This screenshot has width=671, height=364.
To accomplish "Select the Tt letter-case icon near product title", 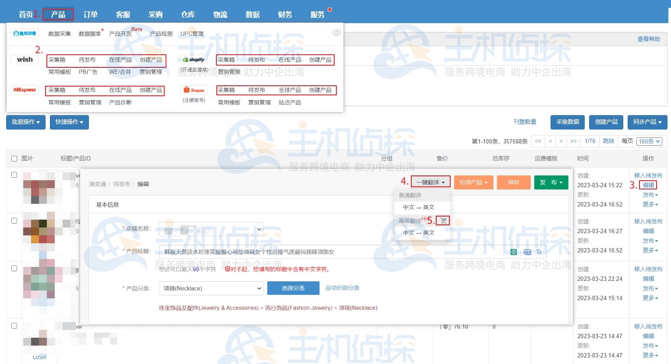I will [539, 252].
